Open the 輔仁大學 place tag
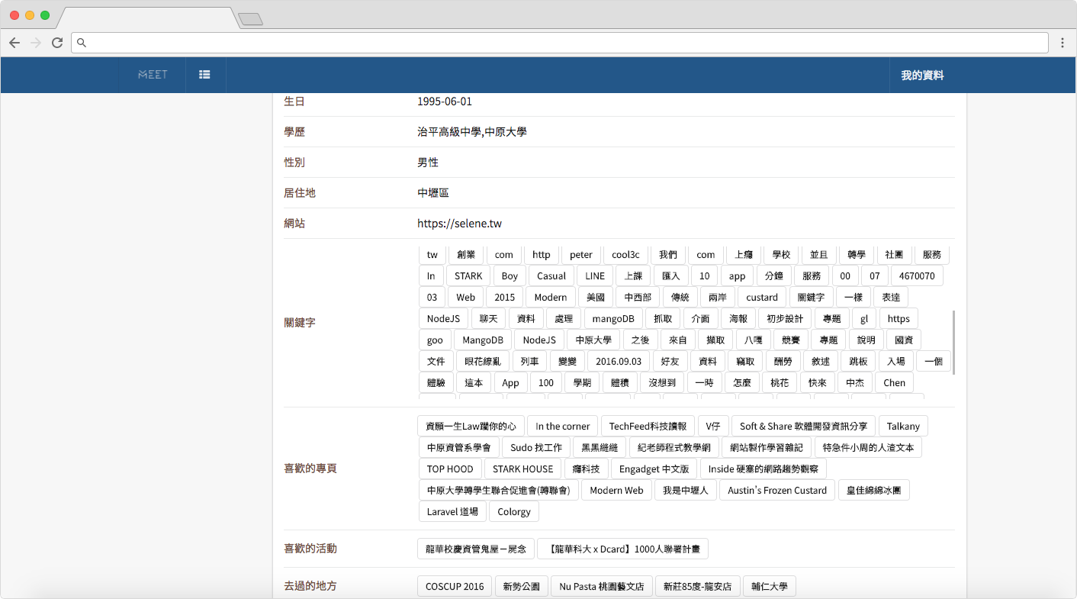The width and height of the screenshot is (1077, 599). [x=770, y=587]
